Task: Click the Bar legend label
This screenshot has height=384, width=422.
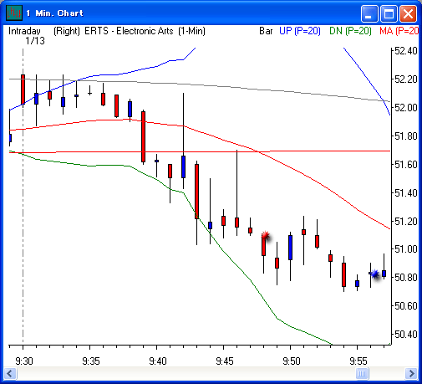Action: coord(266,31)
